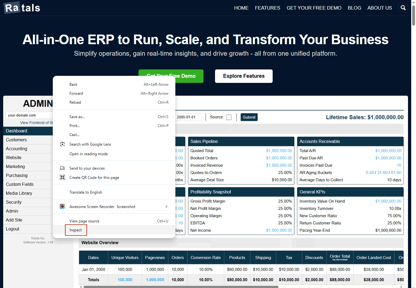416x288 pixels.
Task: Click the Google Lens icon in context menu
Action: point(62,144)
